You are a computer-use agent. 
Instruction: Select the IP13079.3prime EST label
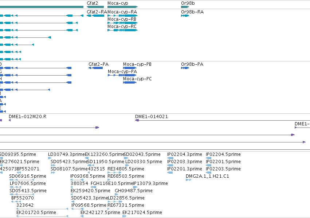coord(150,183)
